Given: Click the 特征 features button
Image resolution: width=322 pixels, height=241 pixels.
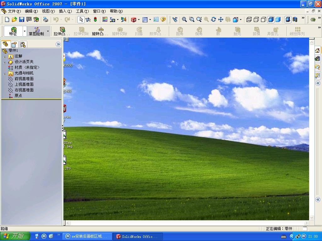Looking at the screenshot, I should [13, 31].
